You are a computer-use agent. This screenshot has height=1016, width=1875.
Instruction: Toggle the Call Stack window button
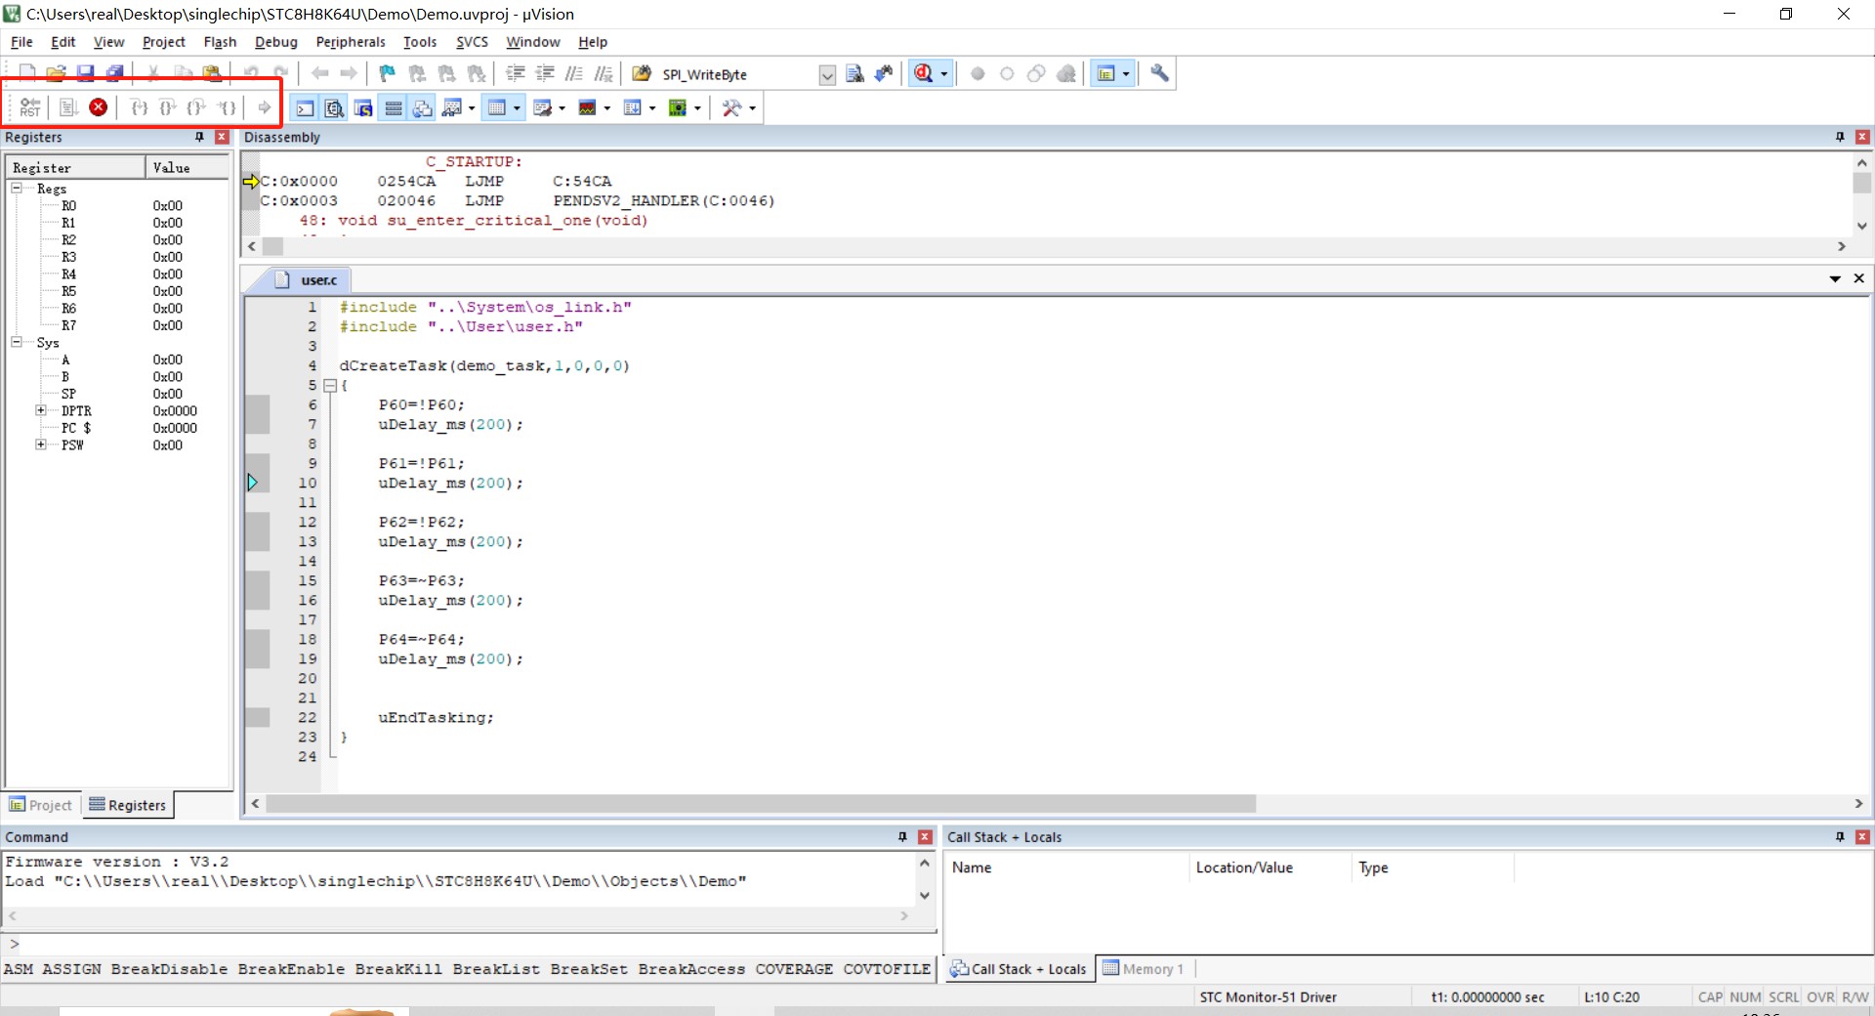click(422, 107)
